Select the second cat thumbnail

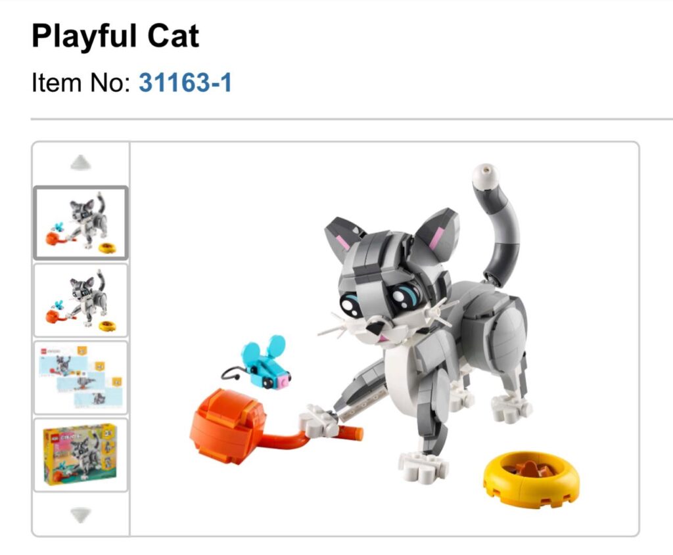[x=81, y=300]
